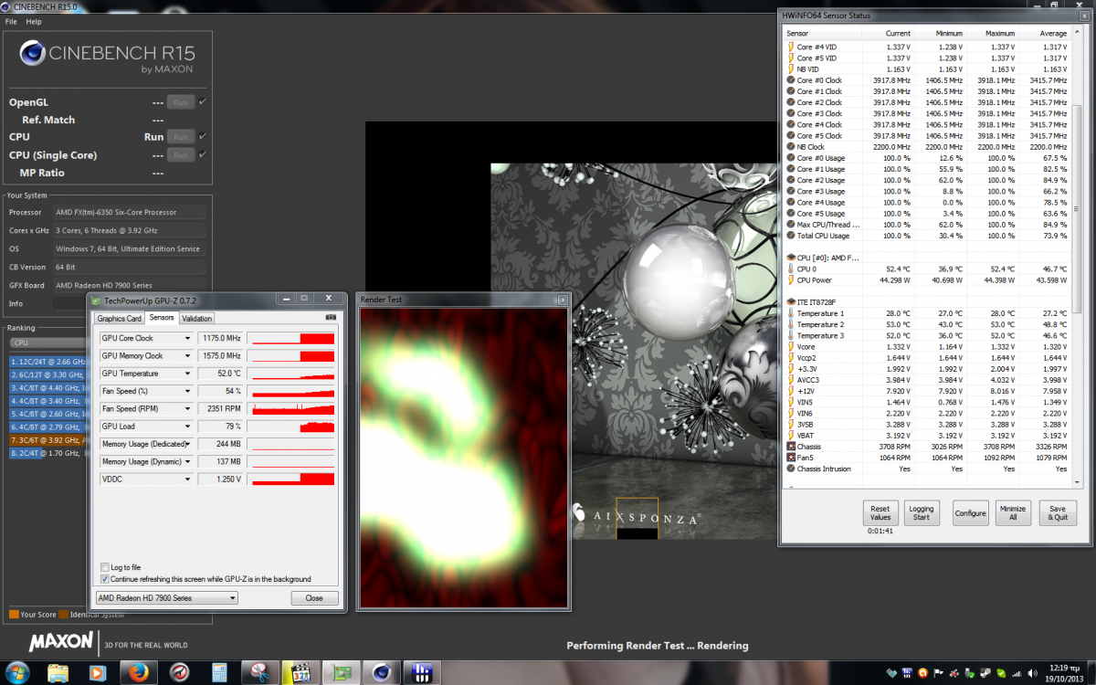
Task: Open network signal tray icon
Action: pos(1017,673)
